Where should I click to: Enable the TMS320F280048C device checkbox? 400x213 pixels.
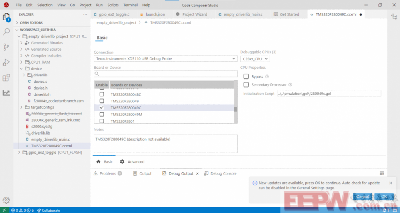pyautogui.click(x=102, y=94)
